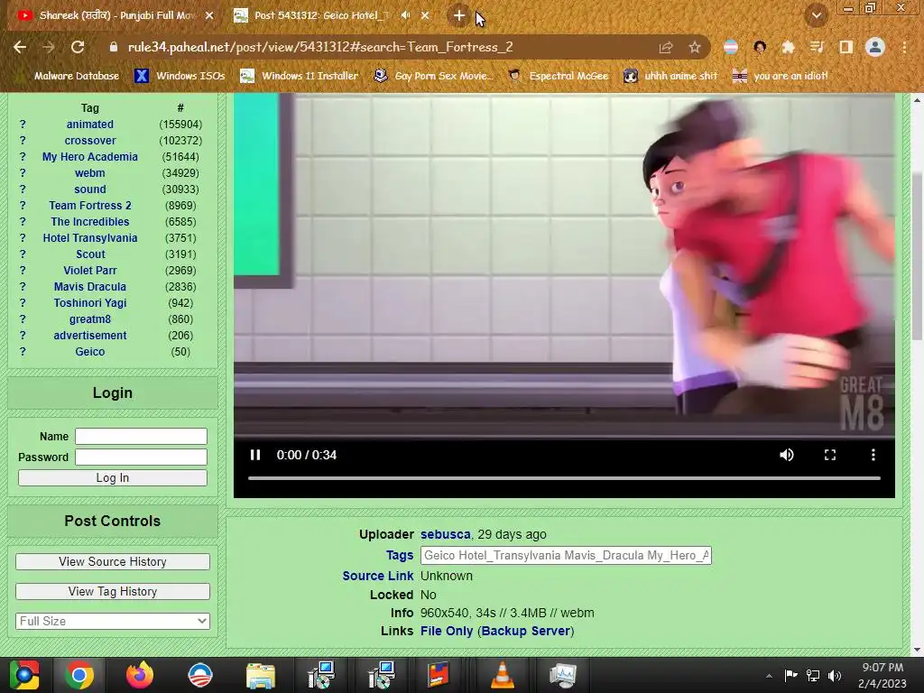Click the Log In button

[x=113, y=478]
